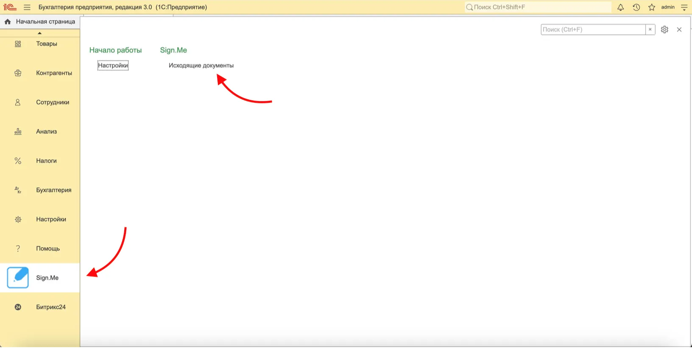Click the home icon in tab bar
Viewport: 692px width, 348px height.
point(8,22)
